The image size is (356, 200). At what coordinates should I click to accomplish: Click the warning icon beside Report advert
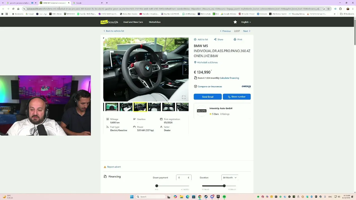[x=105, y=167]
